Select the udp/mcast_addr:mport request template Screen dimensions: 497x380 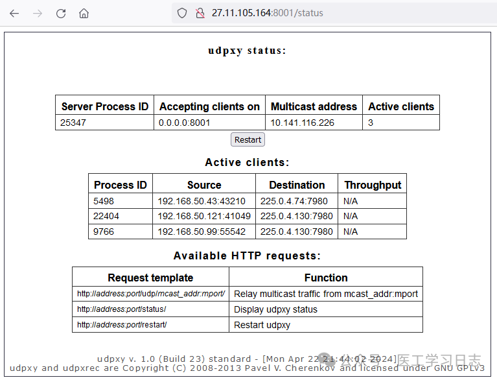click(x=151, y=294)
